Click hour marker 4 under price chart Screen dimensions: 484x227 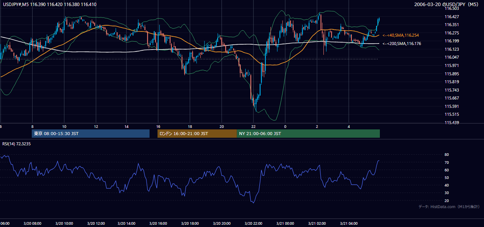[348, 126]
